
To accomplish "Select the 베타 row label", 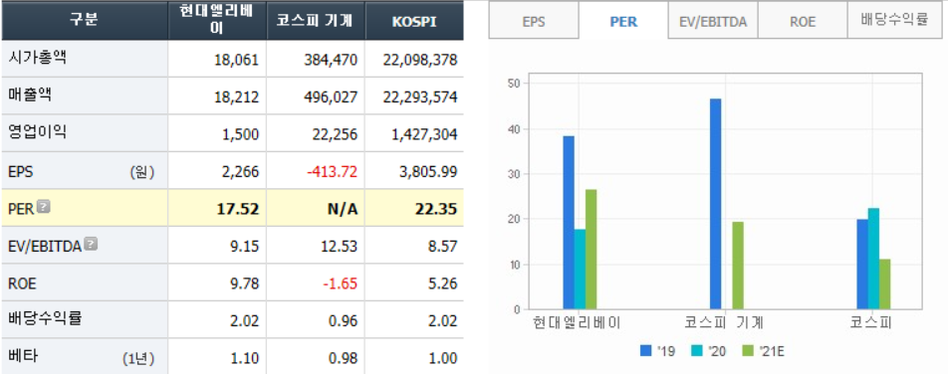I will pyautogui.click(x=24, y=356).
